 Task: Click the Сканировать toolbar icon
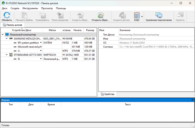click(x=42, y=15)
